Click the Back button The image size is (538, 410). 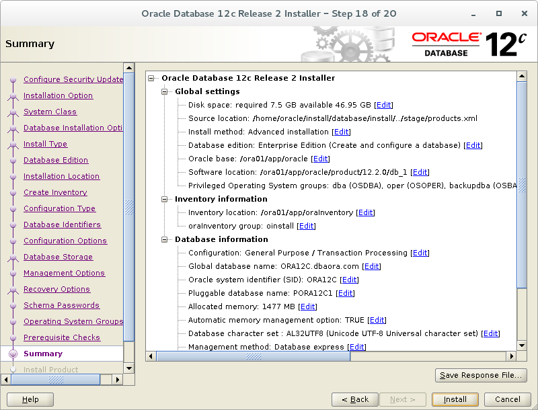click(x=355, y=399)
